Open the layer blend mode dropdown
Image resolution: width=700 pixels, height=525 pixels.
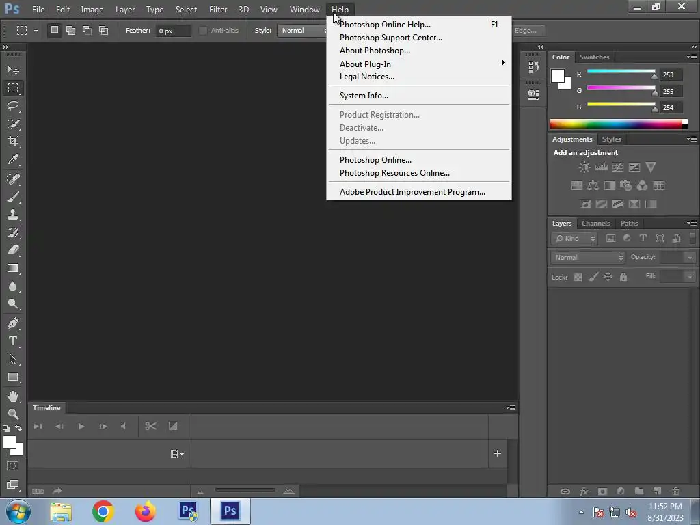click(x=588, y=258)
